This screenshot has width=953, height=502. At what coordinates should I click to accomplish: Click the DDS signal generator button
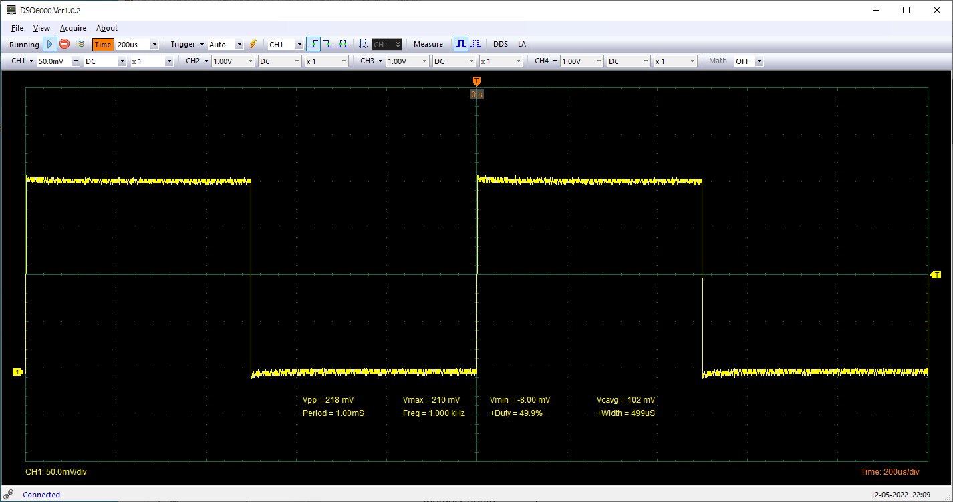pos(501,45)
